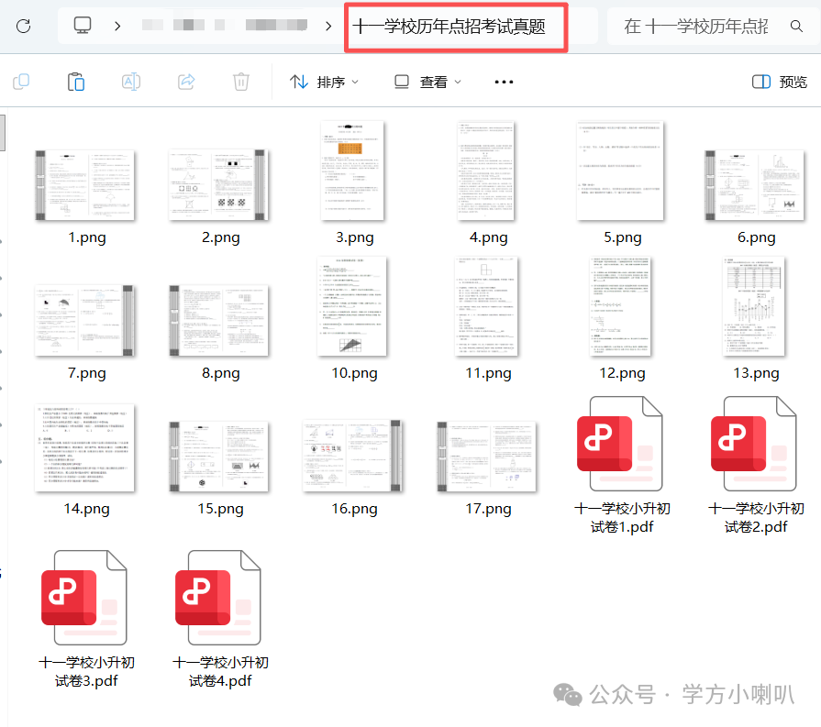Toggle the 预览 preview pane
The image size is (821, 727).
(778, 82)
